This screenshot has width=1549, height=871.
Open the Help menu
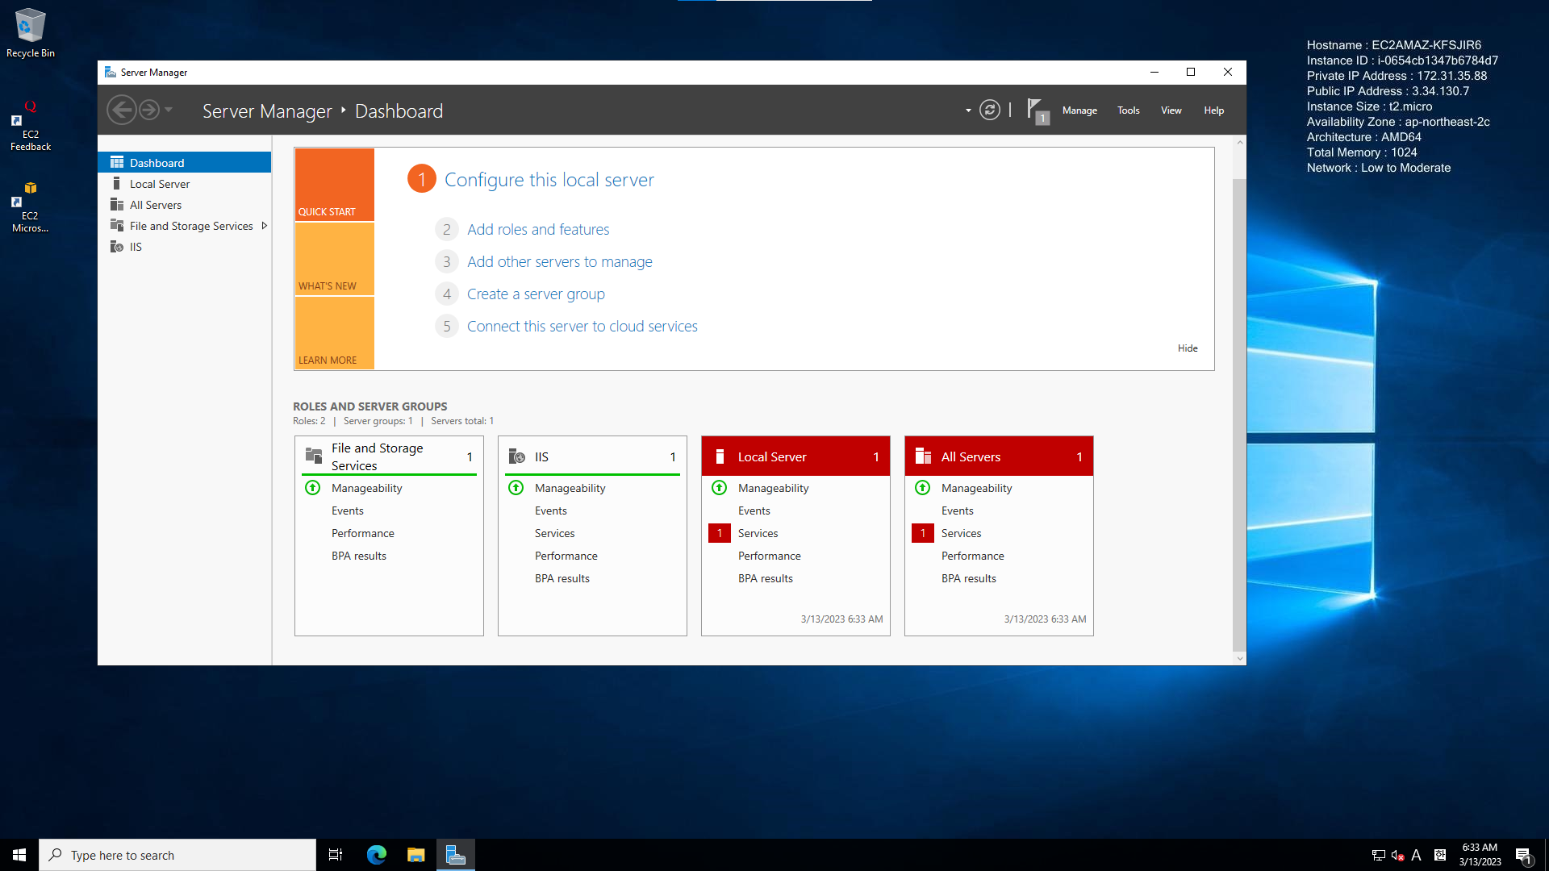(x=1213, y=110)
